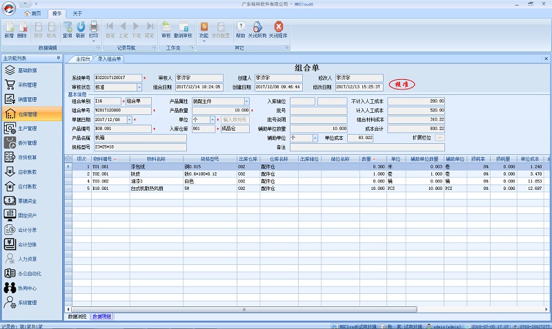552x329 pixels.
Task: Open 生产管理 in the sidebar
Action: pos(32,129)
